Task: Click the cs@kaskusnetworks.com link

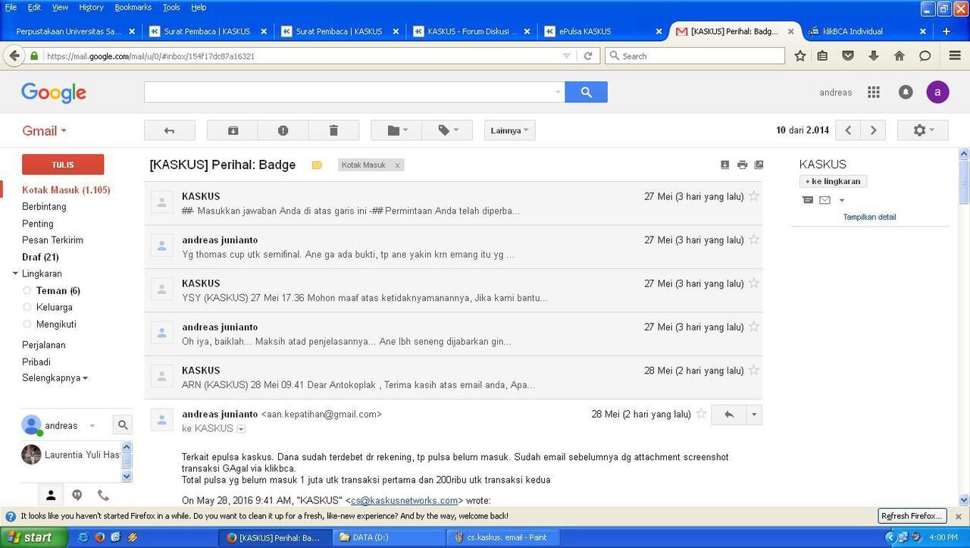Action: [404, 500]
